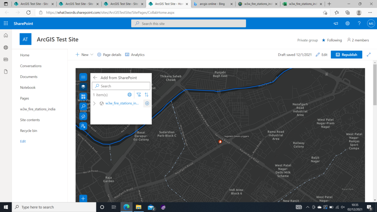Click the browser address bar URL
Screen dimensions: 377x212
[x=110, y=12]
